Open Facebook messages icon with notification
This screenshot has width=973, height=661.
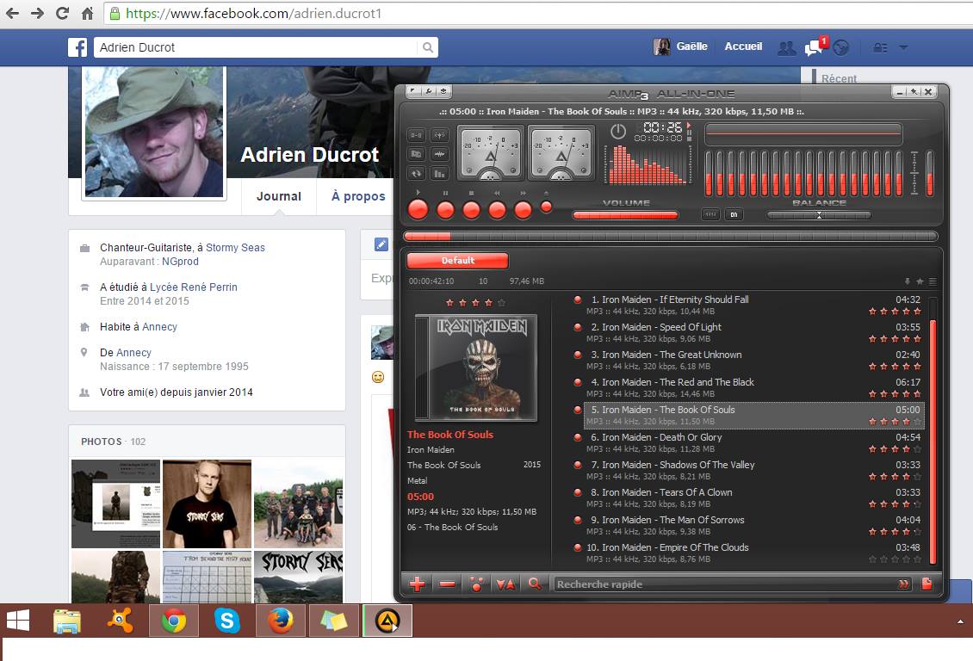coord(814,47)
